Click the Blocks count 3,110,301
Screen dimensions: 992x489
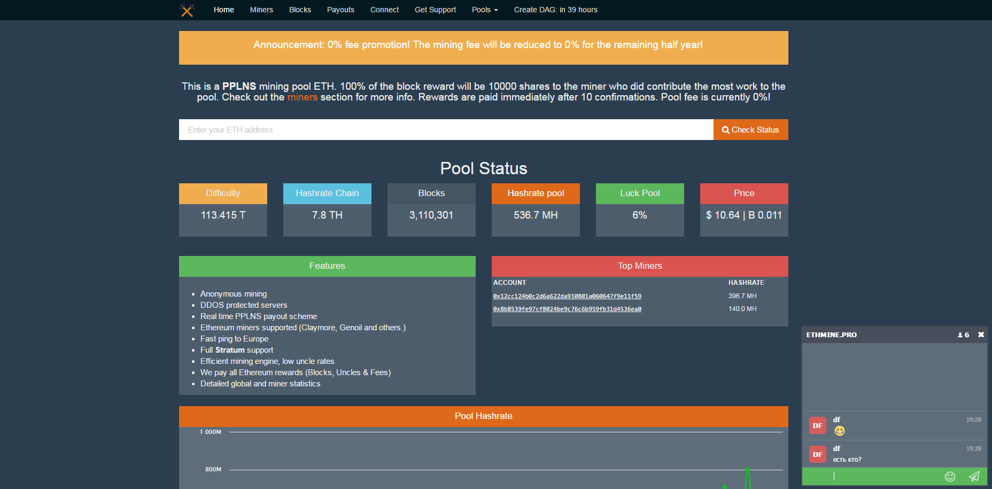[431, 215]
